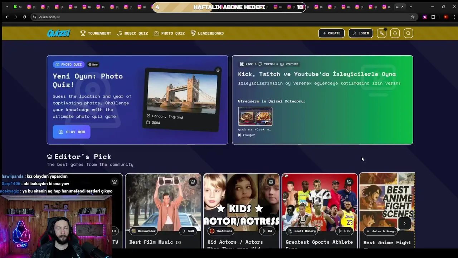Image resolution: width=458 pixels, height=258 pixels.
Task: Open the Quizei logo home link
Action: pyautogui.click(x=59, y=33)
